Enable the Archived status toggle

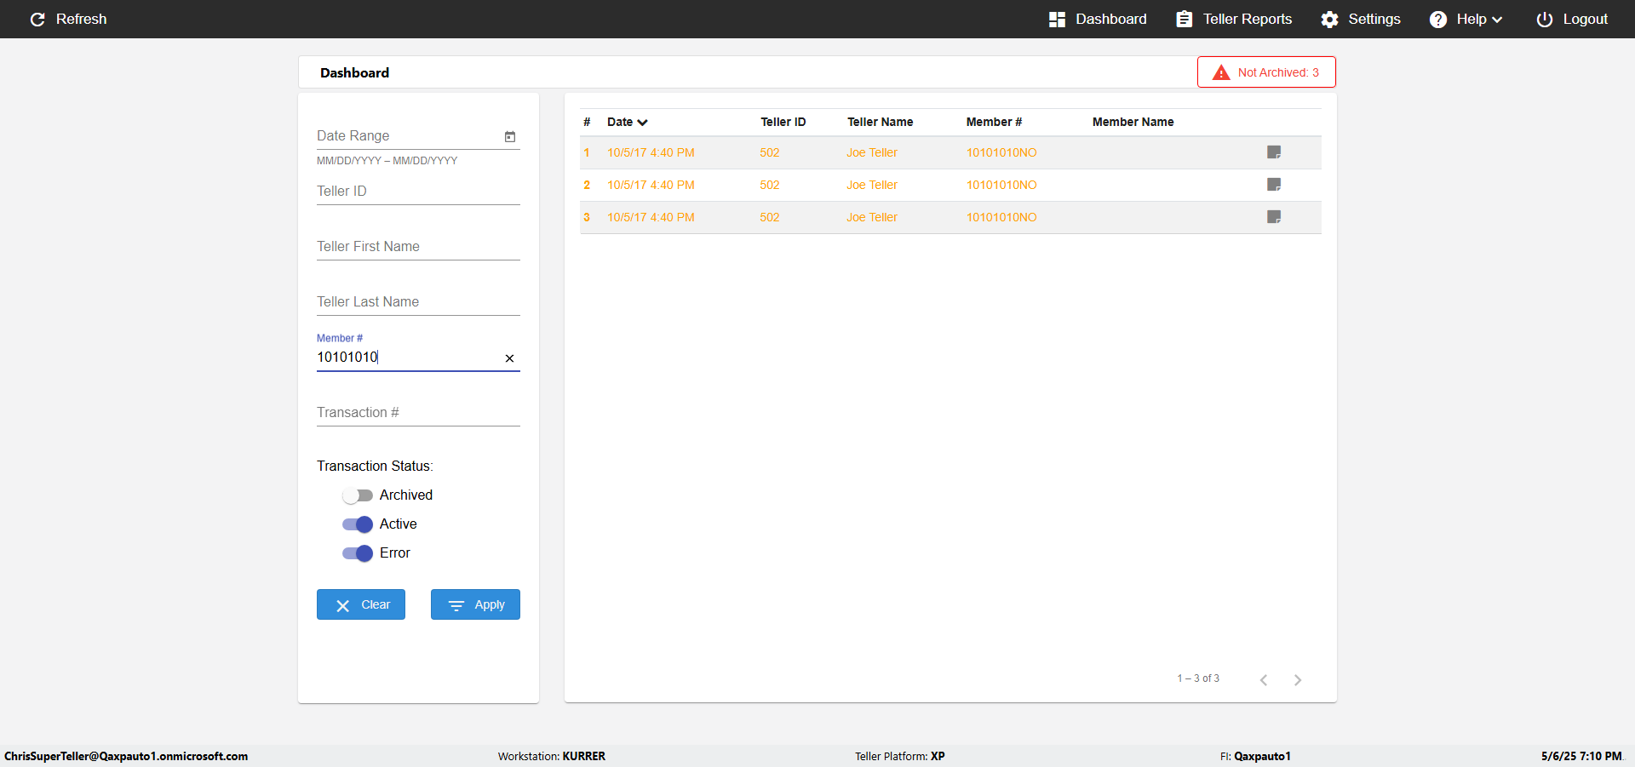[x=358, y=495]
